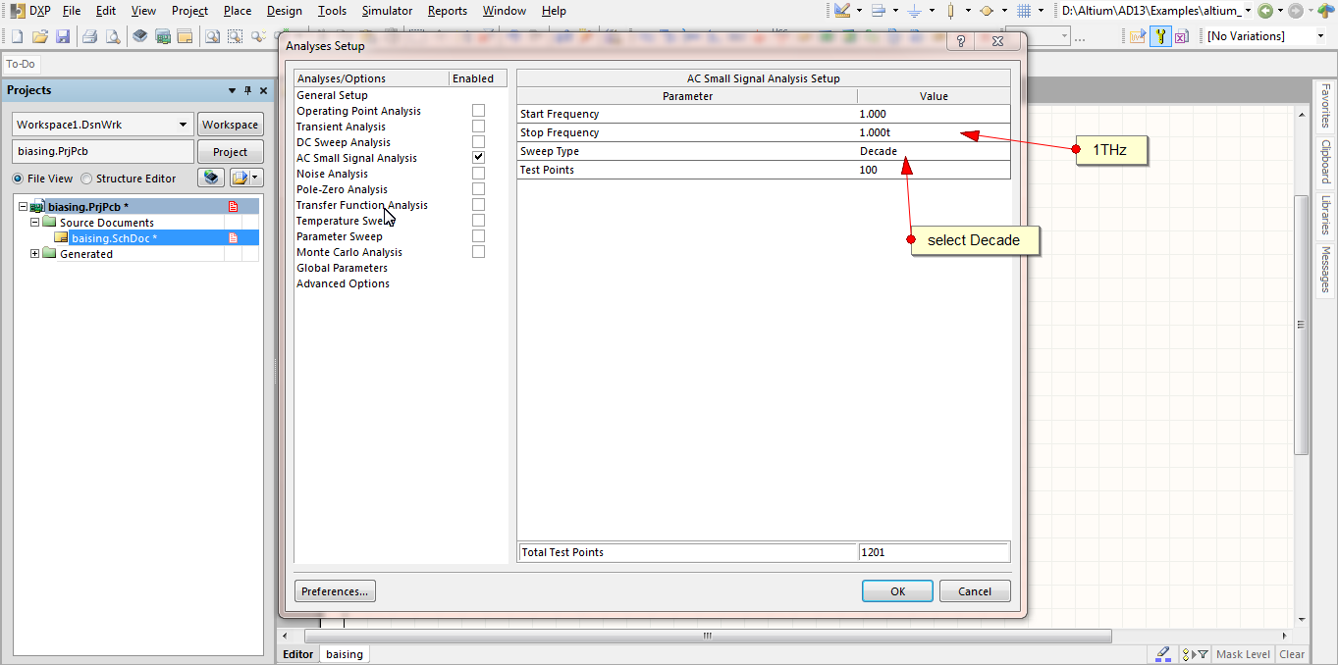Collapse the biasing.PrjPcb tree node
The image size is (1338, 665).
tap(23, 206)
